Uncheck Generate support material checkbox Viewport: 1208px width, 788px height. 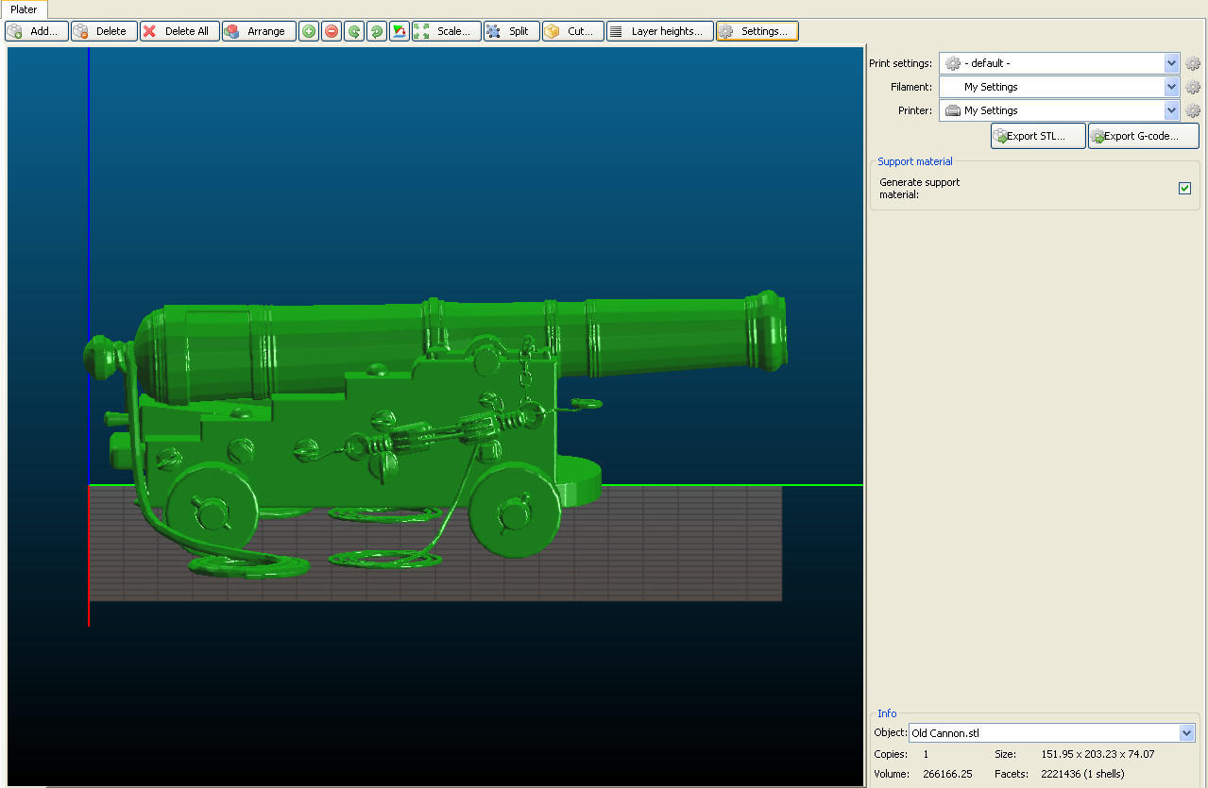1184,188
